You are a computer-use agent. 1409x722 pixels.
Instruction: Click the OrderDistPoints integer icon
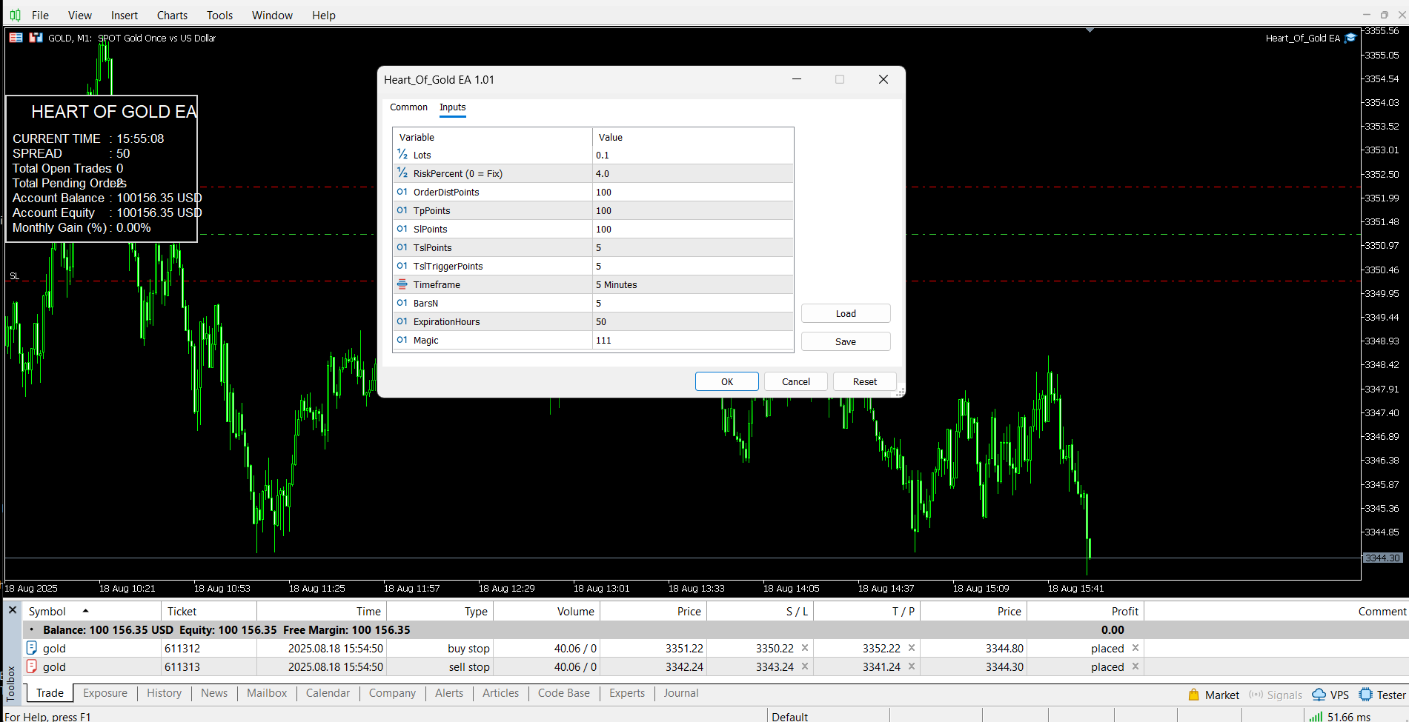pos(402,192)
